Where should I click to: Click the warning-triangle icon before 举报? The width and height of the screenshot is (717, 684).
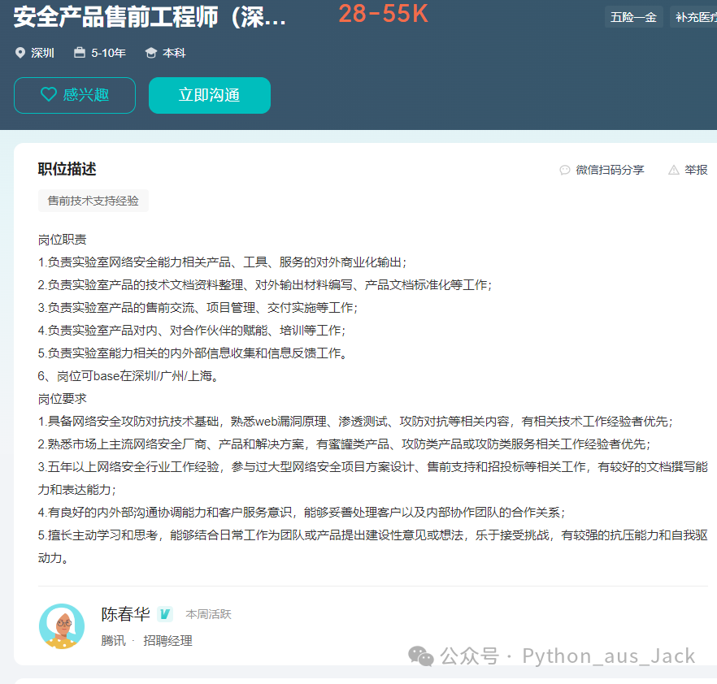[674, 170]
